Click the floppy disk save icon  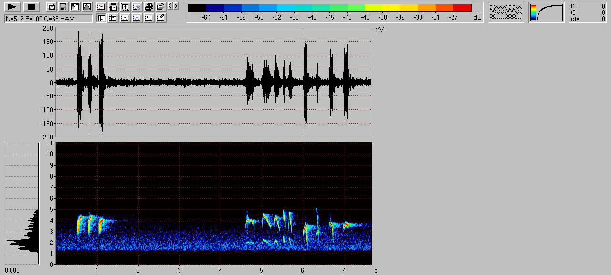coord(63,7)
